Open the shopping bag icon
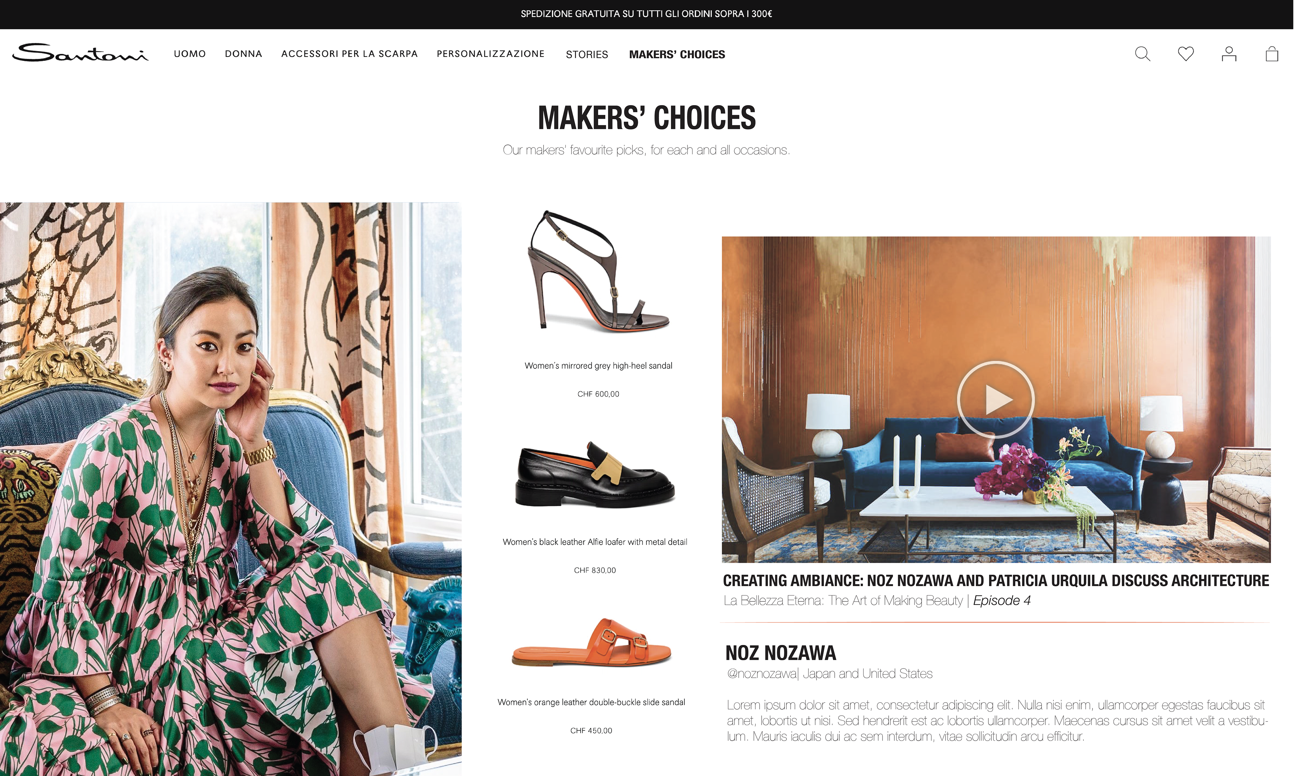 [x=1271, y=54]
